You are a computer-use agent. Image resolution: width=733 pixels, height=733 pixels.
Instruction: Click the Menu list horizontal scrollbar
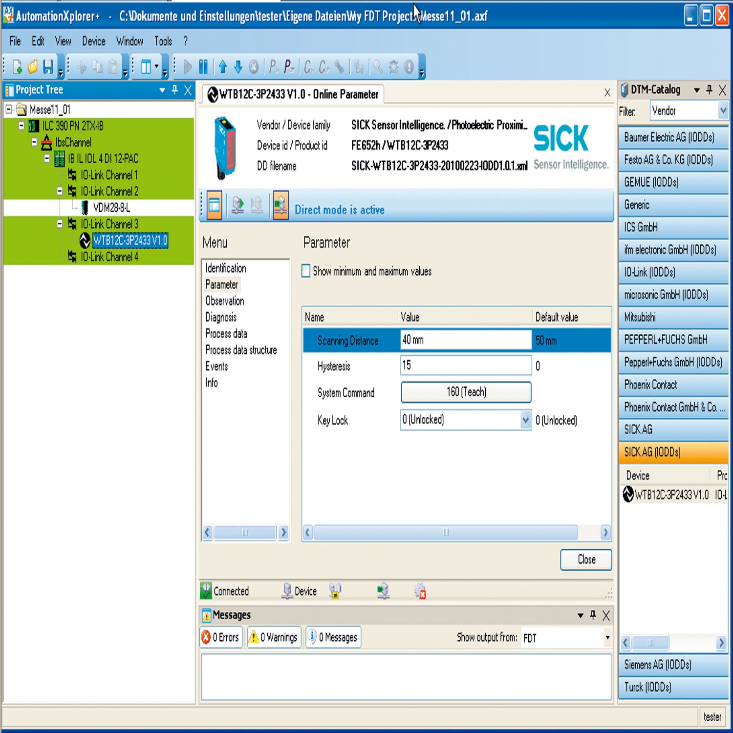pos(245,532)
